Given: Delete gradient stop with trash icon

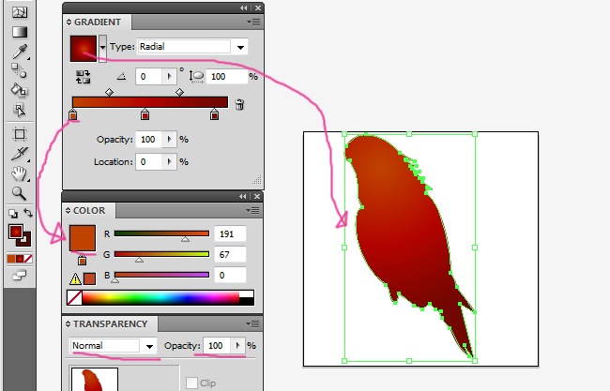Looking at the screenshot, I should [239, 104].
